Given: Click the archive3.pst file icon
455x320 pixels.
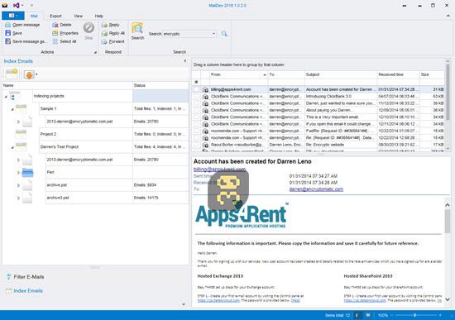Looking at the screenshot, I should (x=27, y=198).
